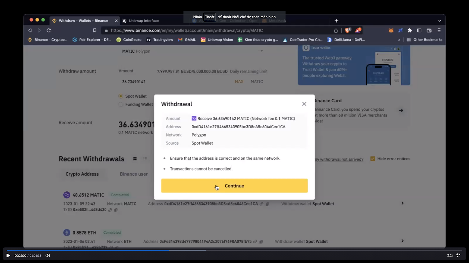Seek on the video progress bar
The height and width of the screenshot is (263, 469).
click(235, 250)
